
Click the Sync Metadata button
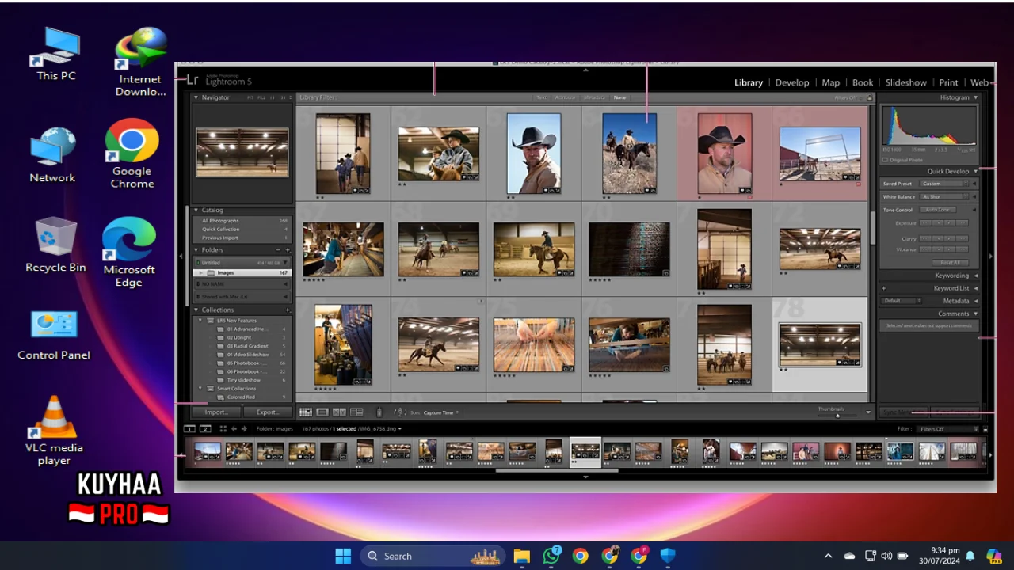point(903,412)
